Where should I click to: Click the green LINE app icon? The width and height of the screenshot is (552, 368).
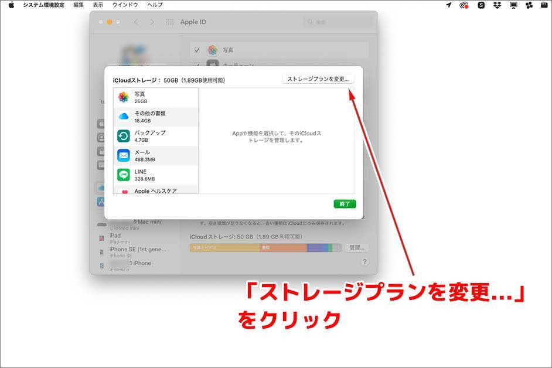tap(124, 175)
